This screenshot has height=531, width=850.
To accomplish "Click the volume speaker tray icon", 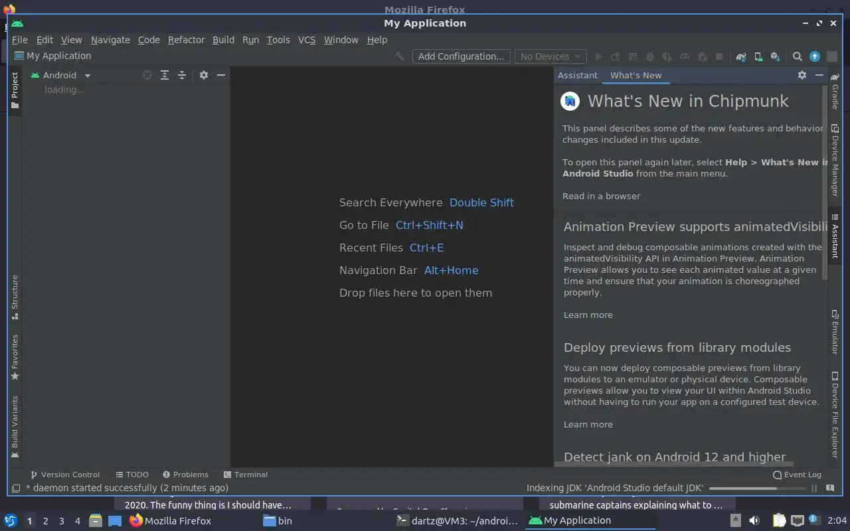I will [x=754, y=520].
